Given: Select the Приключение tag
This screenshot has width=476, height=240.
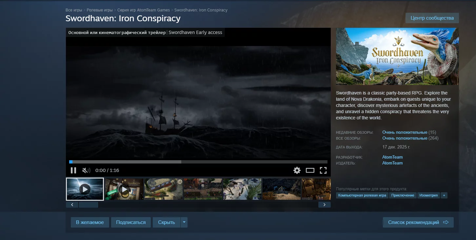Looking at the screenshot, I should click(403, 195).
